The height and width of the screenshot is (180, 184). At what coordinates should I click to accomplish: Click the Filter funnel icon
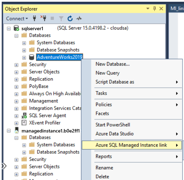pos(61,18)
